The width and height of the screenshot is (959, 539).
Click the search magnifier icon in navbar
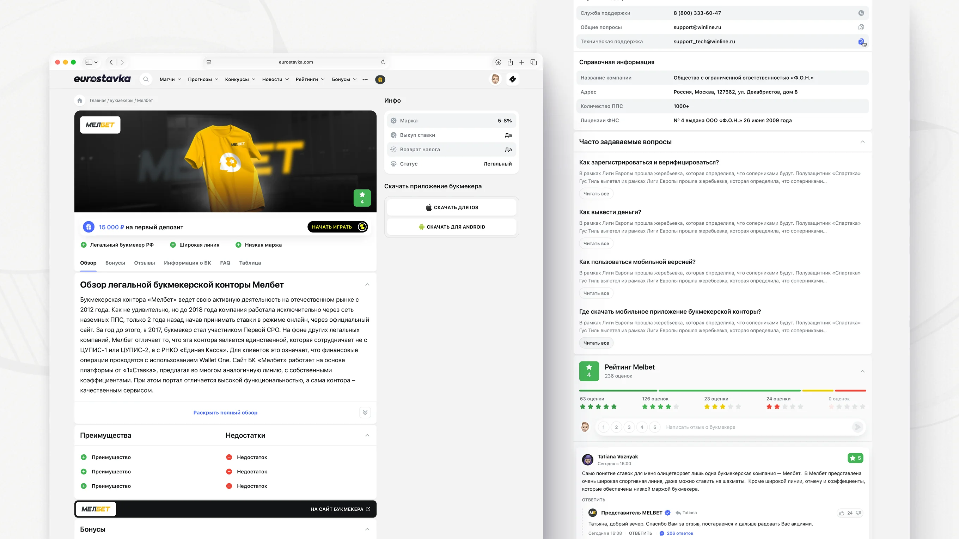(x=146, y=79)
